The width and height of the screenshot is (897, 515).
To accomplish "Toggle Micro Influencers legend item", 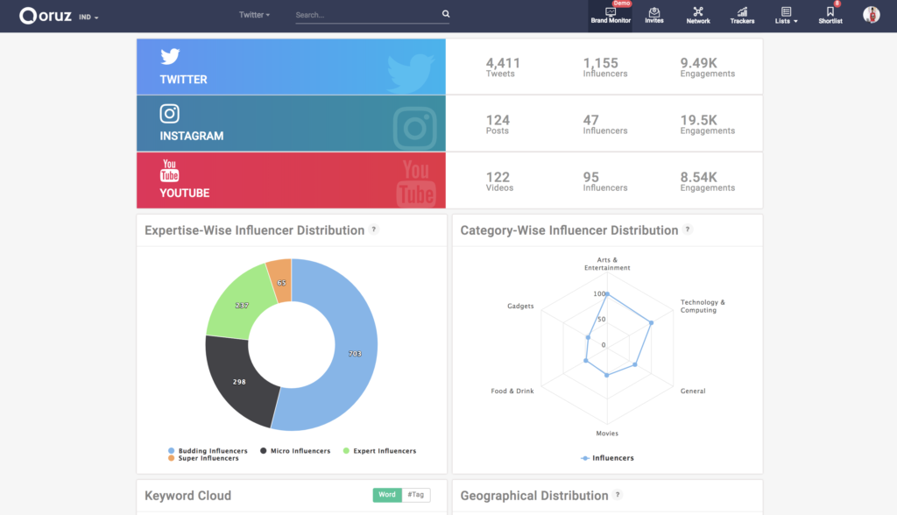I will [295, 451].
